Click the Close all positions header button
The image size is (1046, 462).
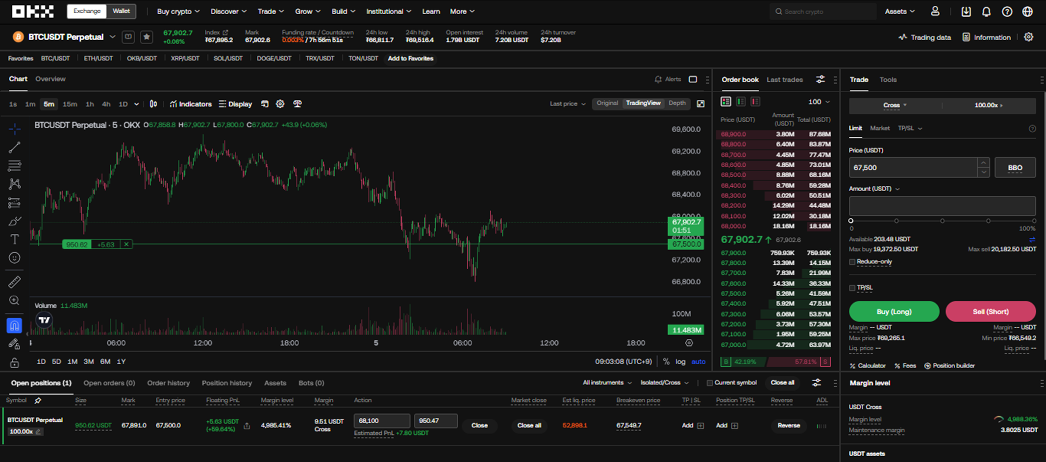pos(782,383)
